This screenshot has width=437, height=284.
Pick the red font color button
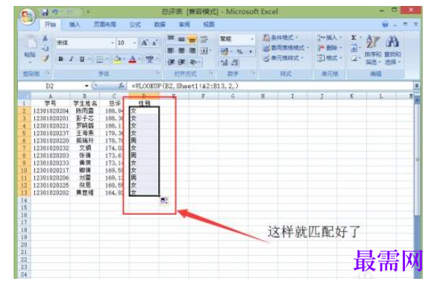pos(133,59)
